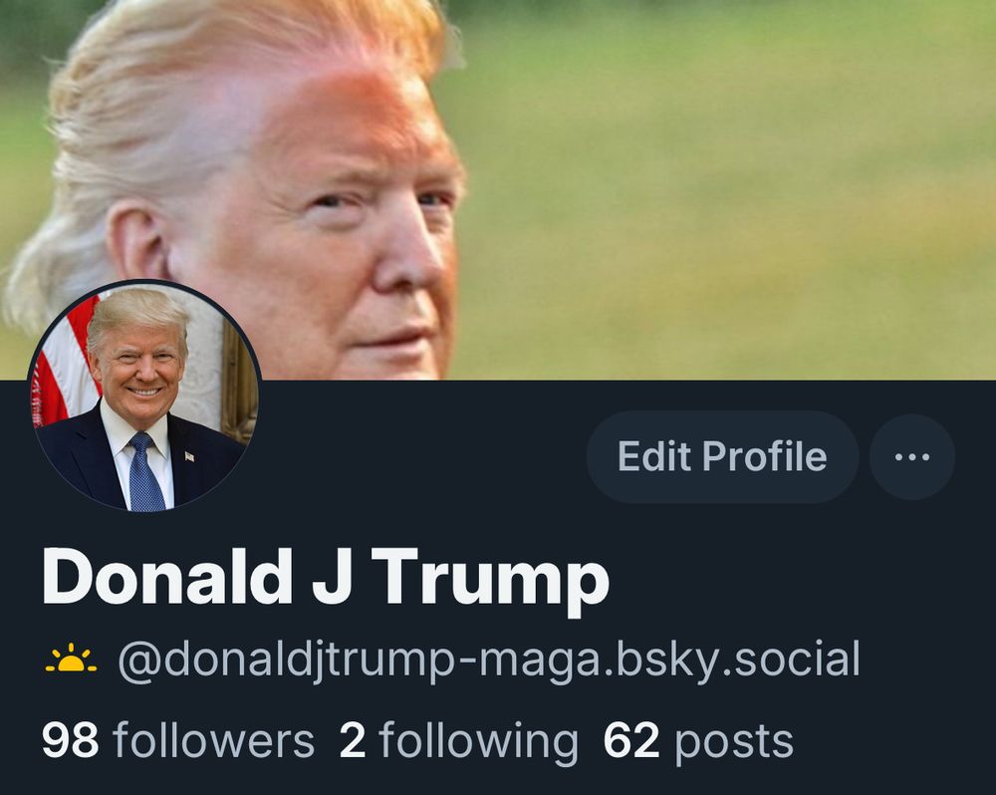The image size is (996, 795).
Task: Select the @donaldjtrump-maga.bsky.social handle
Action: pos(489,661)
